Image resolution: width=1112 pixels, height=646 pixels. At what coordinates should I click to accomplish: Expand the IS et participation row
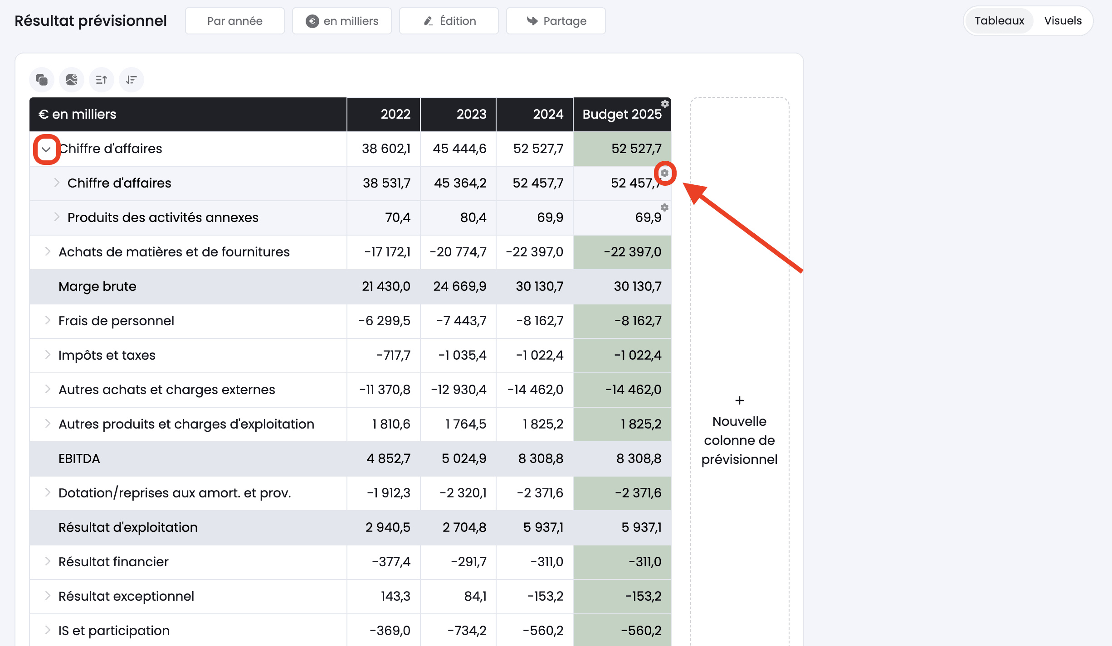click(x=48, y=630)
